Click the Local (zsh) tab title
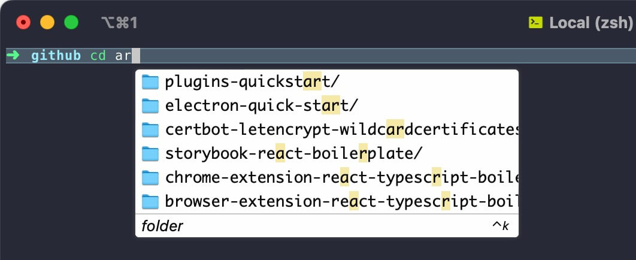 tap(591, 23)
